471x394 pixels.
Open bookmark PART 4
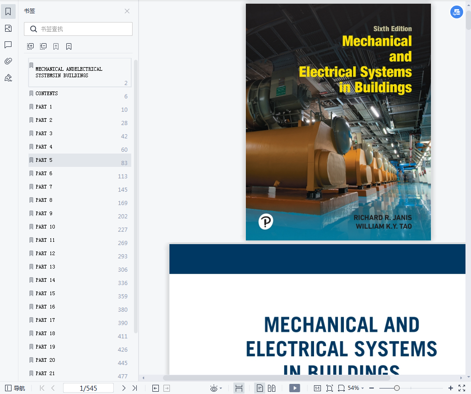80,147
